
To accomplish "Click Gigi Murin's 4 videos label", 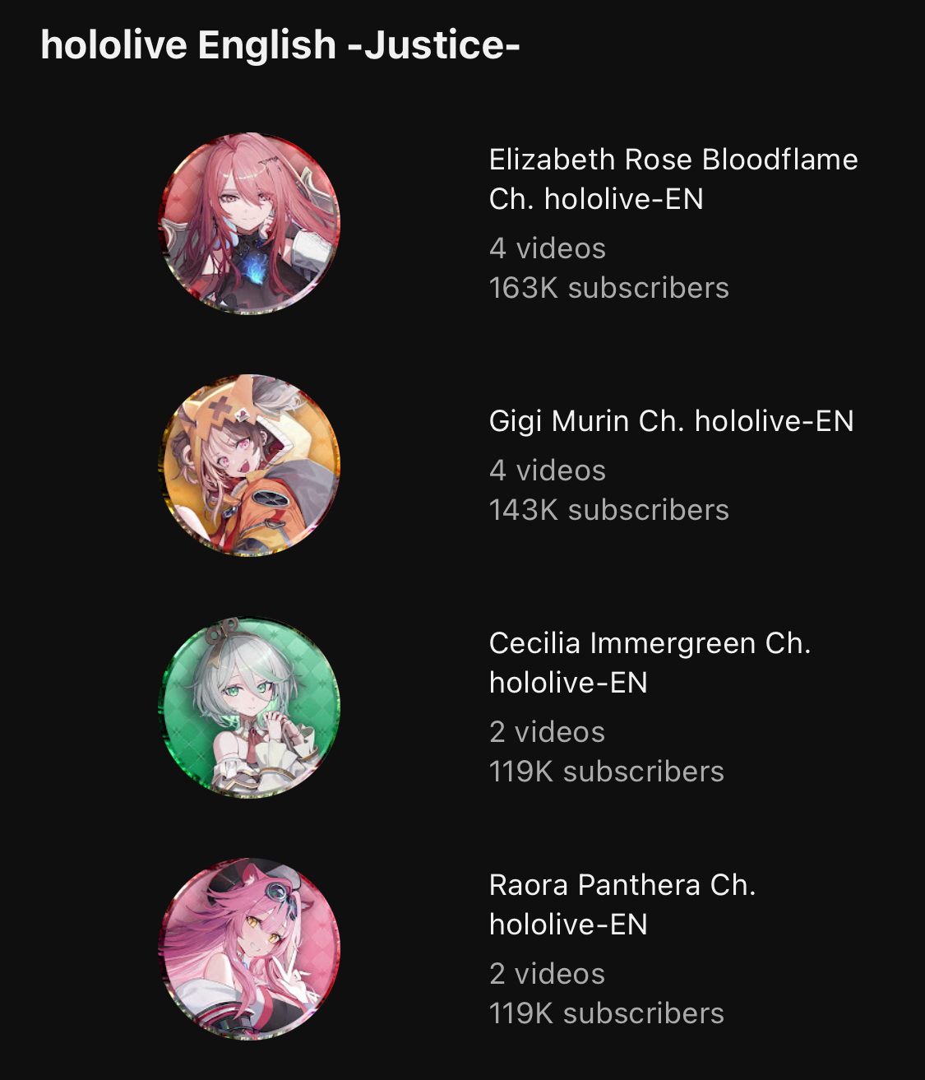I will 548,470.
